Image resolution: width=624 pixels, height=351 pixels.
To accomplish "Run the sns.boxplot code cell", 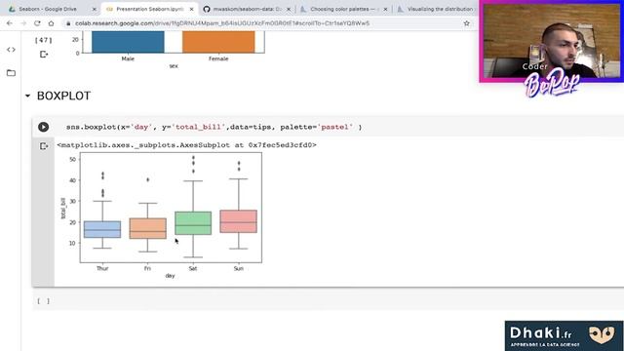I will (43, 127).
